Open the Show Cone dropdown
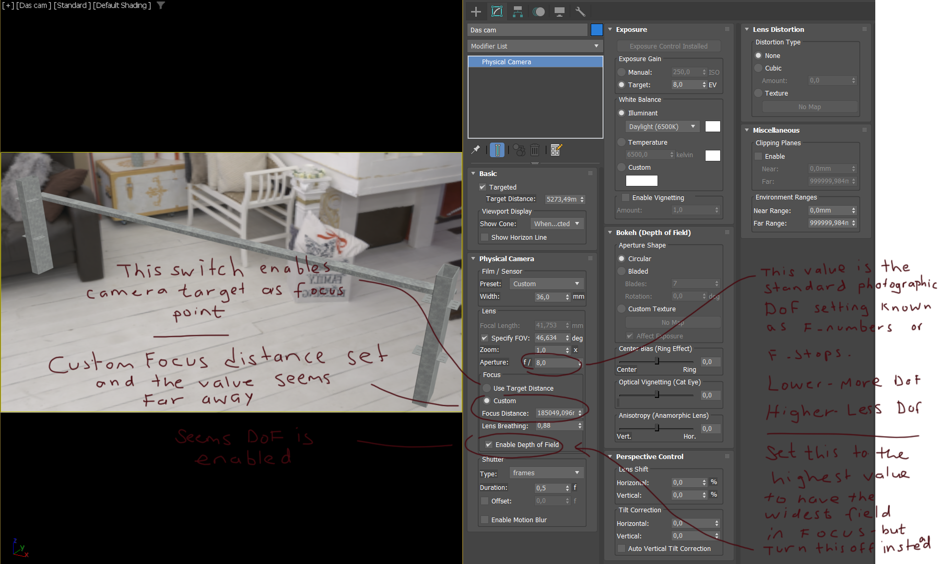Screen dimensions: 939x564 (557, 224)
